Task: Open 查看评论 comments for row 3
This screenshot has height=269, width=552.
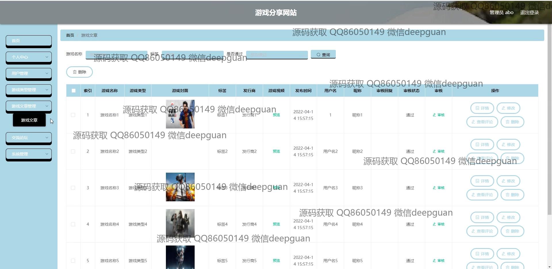Action: (x=482, y=195)
